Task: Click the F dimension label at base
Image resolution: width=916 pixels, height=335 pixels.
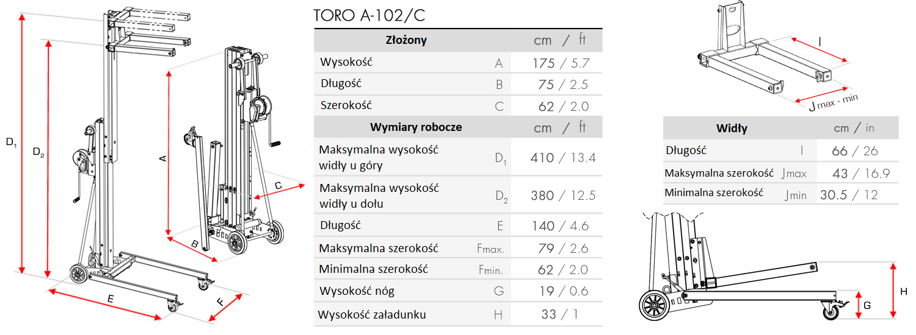Action: tap(220, 301)
